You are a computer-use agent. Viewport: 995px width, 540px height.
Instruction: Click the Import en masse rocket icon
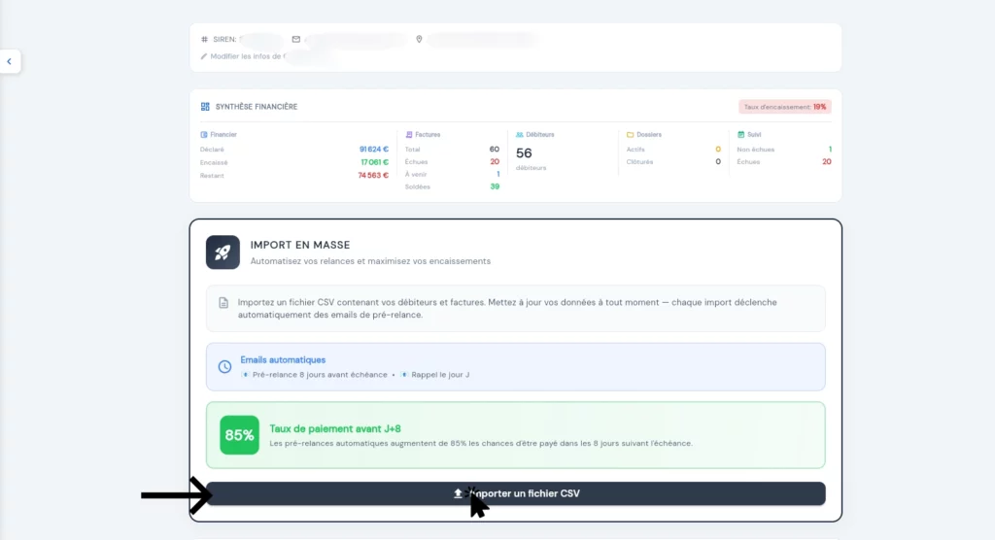click(x=223, y=253)
